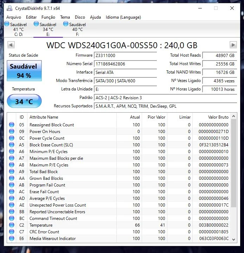Click the Padrão field ACS-2 Revision 3
The image size is (244, 253).
pyautogui.click(x=166, y=97)
